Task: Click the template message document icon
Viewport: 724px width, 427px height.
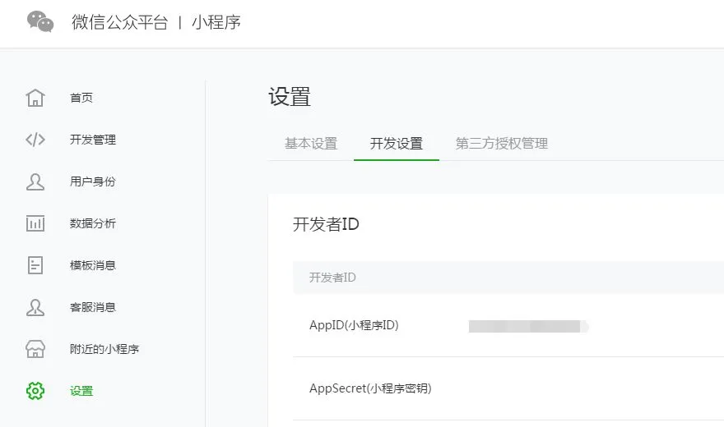Action: [35, 265]
